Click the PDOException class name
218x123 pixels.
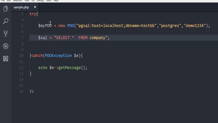(58, 56)
